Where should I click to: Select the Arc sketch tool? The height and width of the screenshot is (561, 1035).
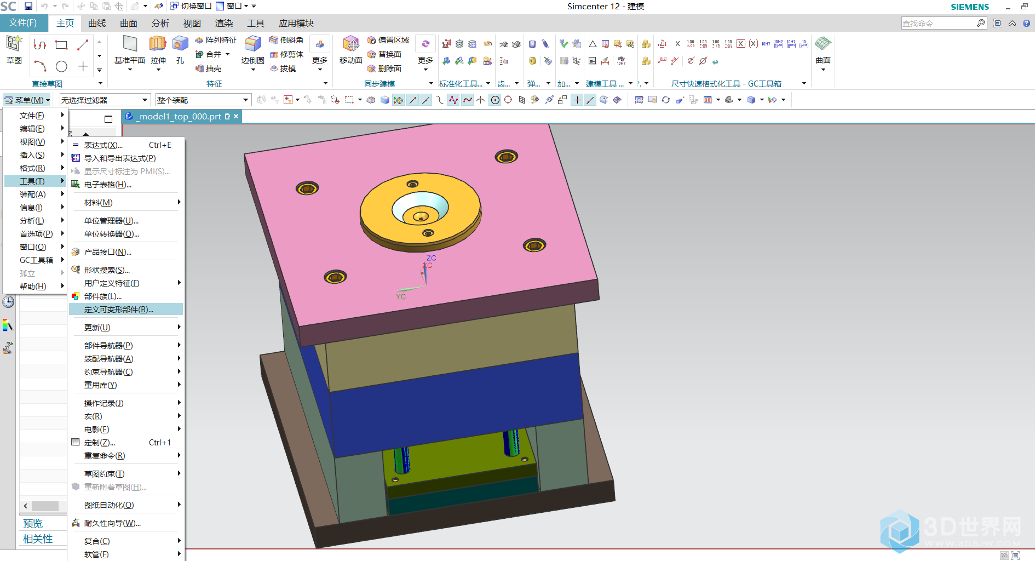click(x=39, y=66)
